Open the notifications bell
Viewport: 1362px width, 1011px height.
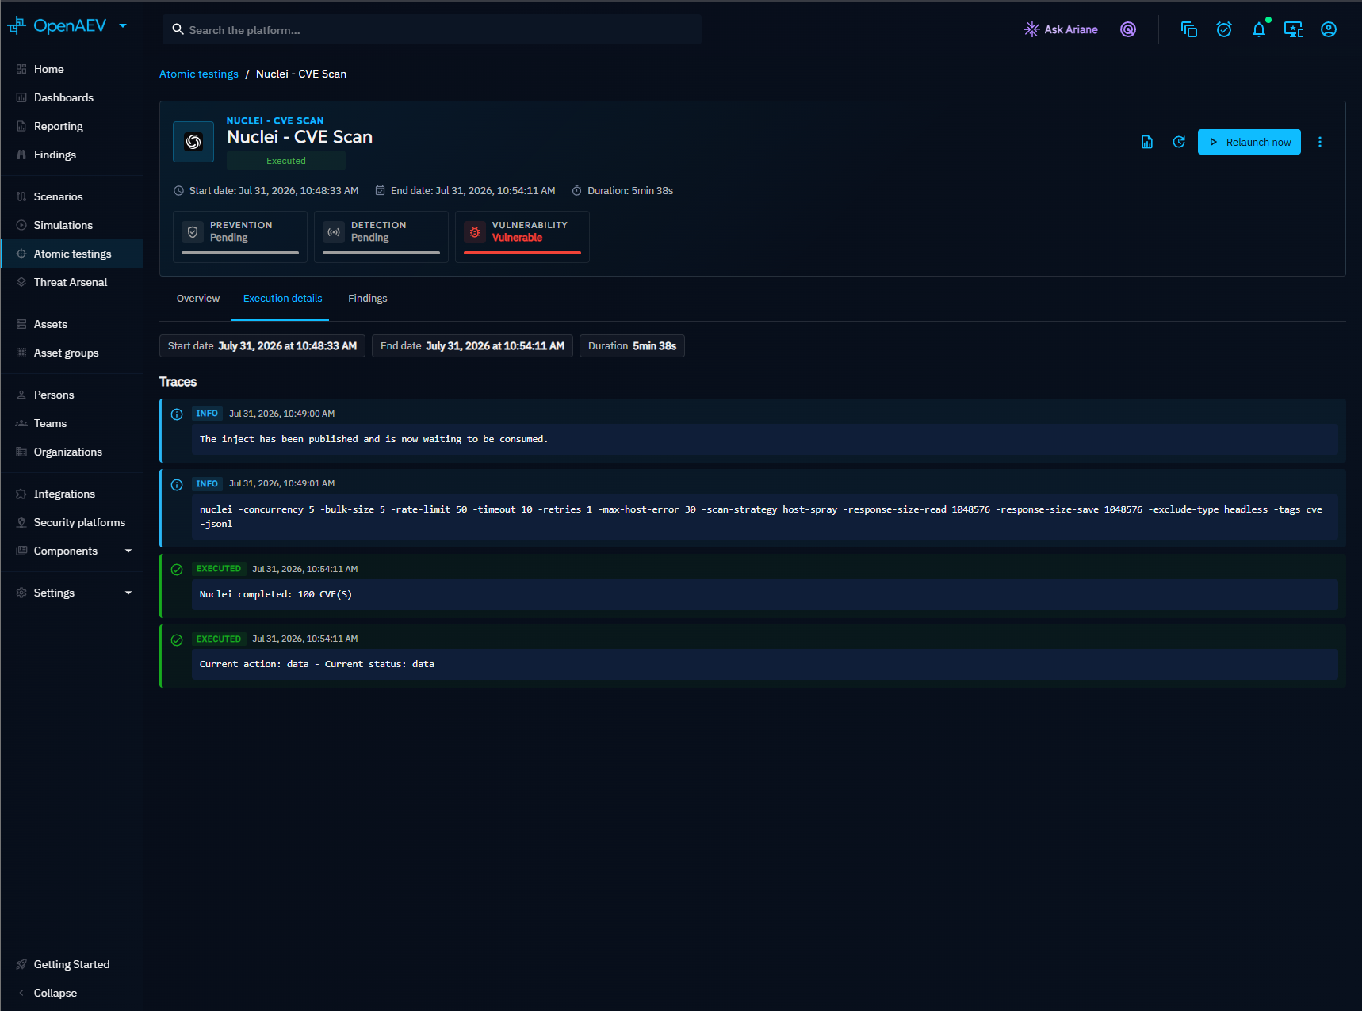click(x=1259, y=29)
